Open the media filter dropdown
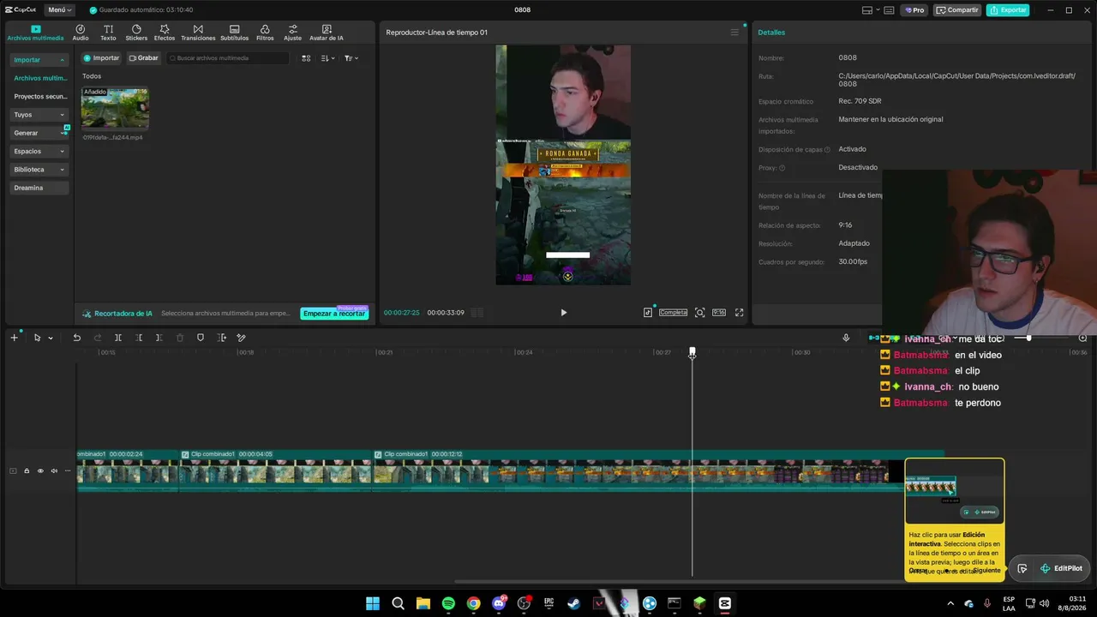Image resolution: width=1097 pixels, height=617 pixels. click(x=351, y=58)
